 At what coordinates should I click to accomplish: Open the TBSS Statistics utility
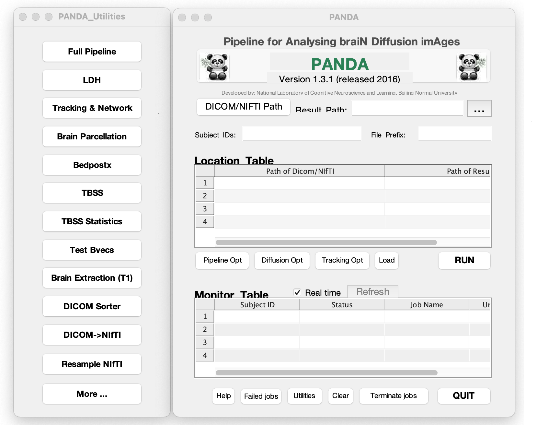[x=92, y=221]
